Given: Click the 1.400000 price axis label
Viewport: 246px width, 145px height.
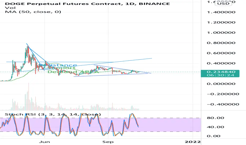Looking at the screenshot, I should click(221, 12).
